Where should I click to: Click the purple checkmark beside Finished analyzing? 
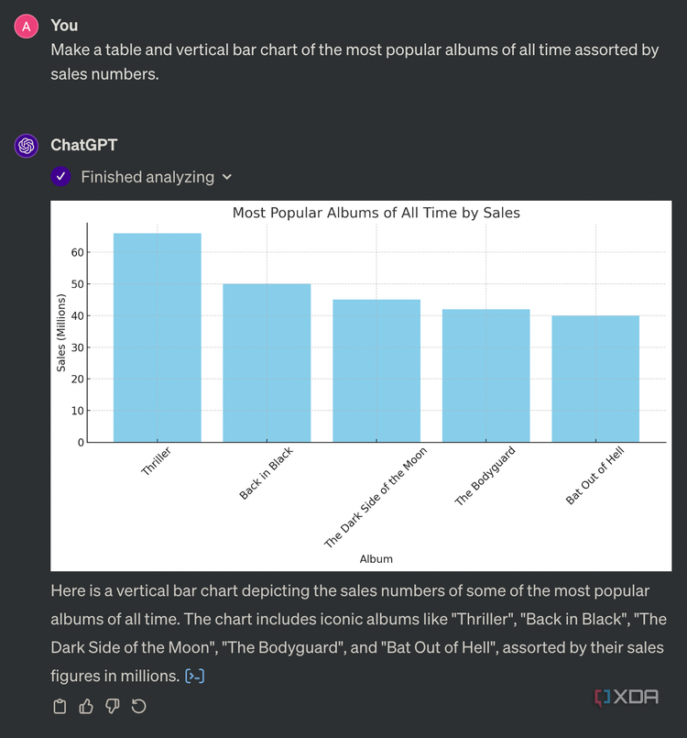tap(60, 176)
